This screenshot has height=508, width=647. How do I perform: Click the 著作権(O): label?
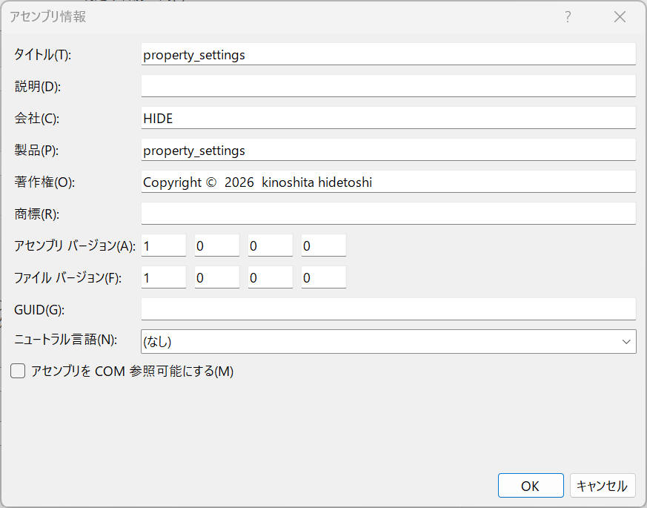pyautogui.click(x=44, y=182)
